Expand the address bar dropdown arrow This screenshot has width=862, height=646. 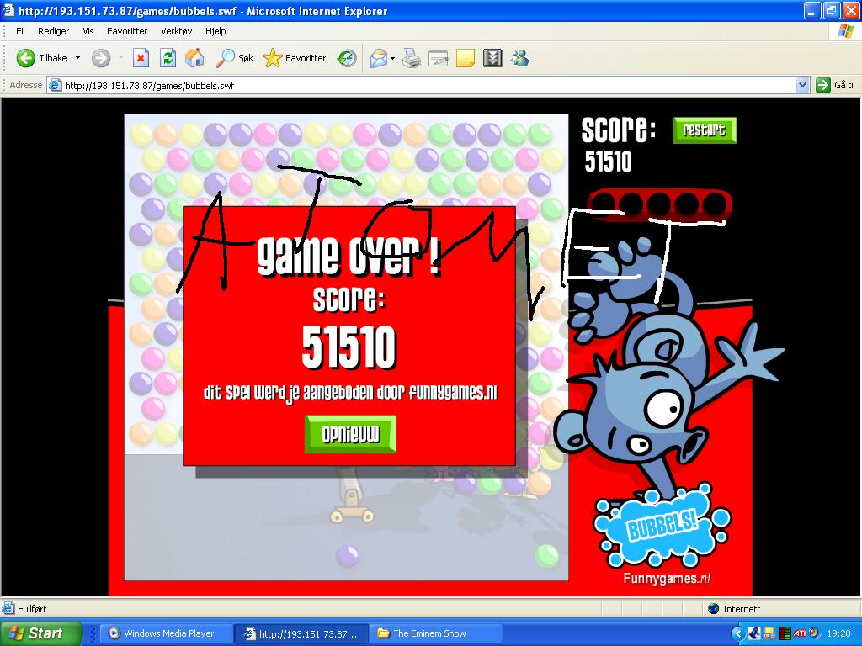(x=802, y=85)
